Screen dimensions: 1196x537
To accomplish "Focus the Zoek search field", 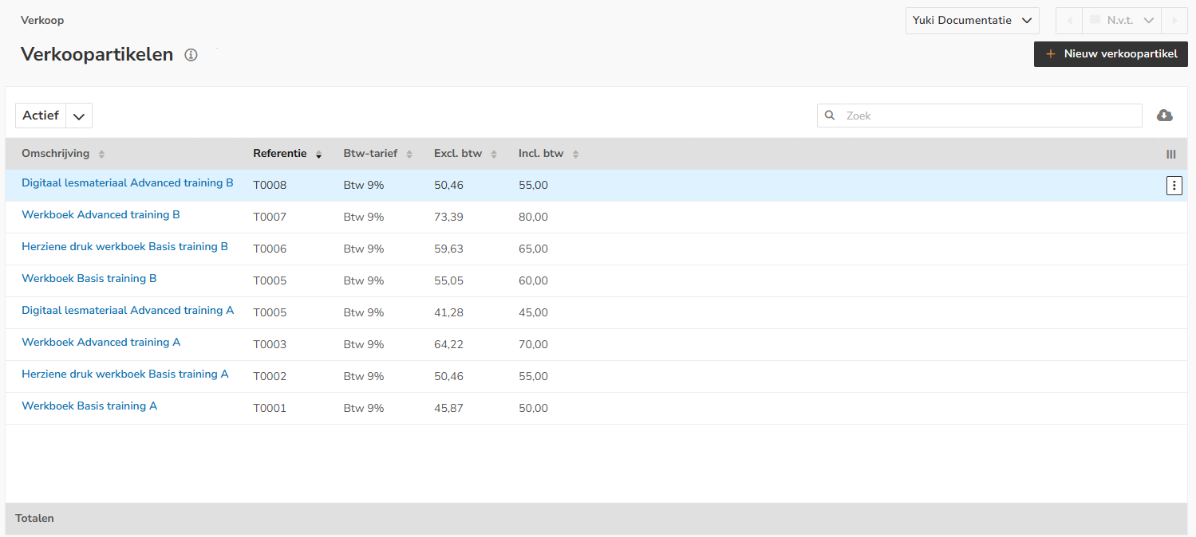I will (980, 116).
